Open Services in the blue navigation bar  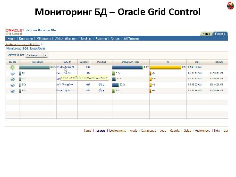86,39
